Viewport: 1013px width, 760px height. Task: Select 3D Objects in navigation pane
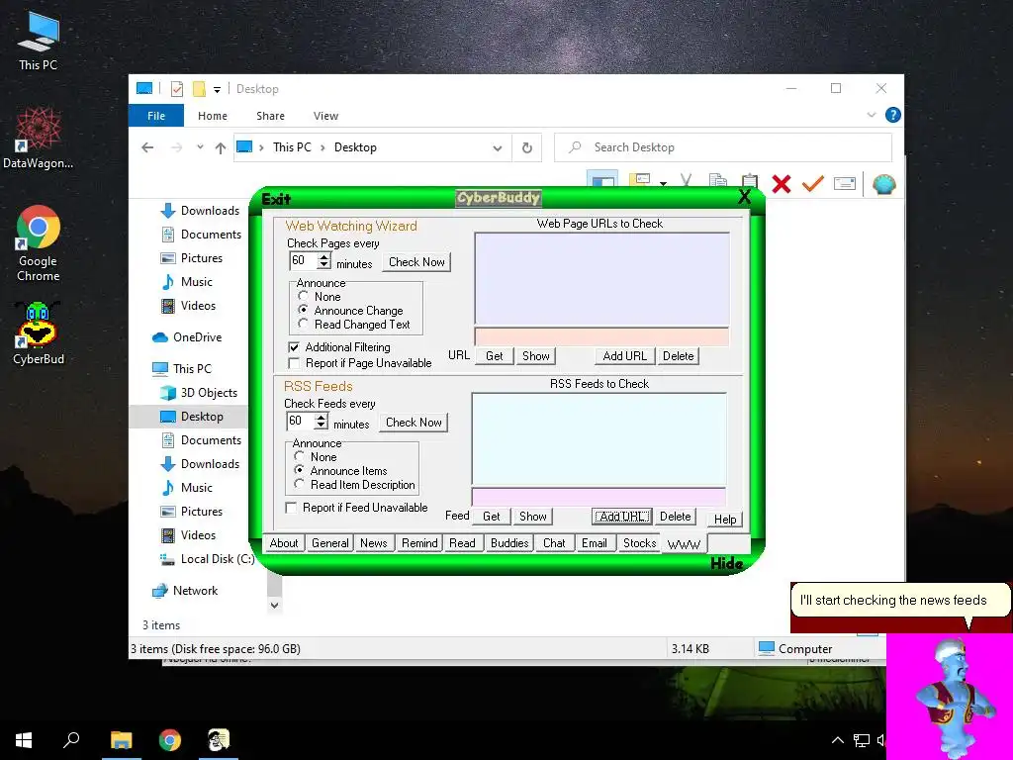point(200,393)
